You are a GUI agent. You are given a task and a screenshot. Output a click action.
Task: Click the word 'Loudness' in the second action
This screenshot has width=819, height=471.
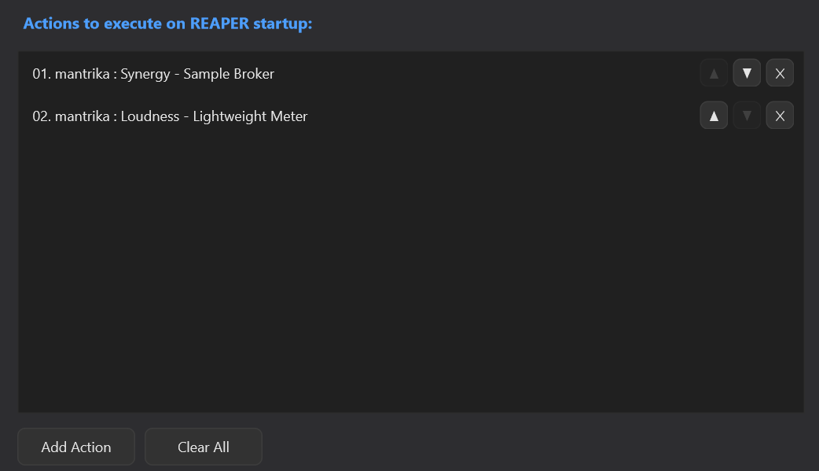[150, 116]
